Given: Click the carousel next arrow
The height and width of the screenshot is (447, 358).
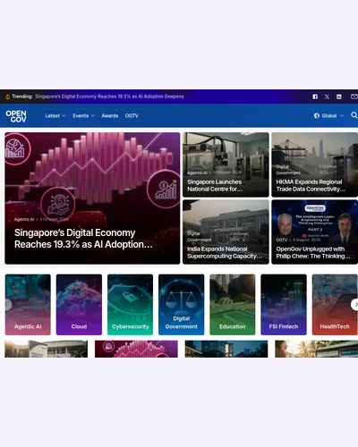Looking at the screenshot, I should point(354,305).
